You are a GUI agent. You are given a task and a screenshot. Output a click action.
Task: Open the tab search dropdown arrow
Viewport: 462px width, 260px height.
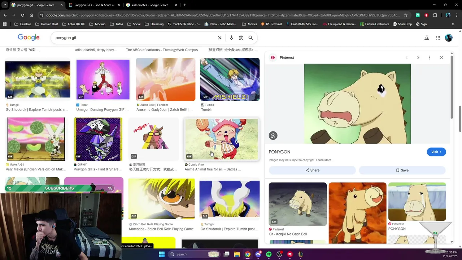pos(4,5)
